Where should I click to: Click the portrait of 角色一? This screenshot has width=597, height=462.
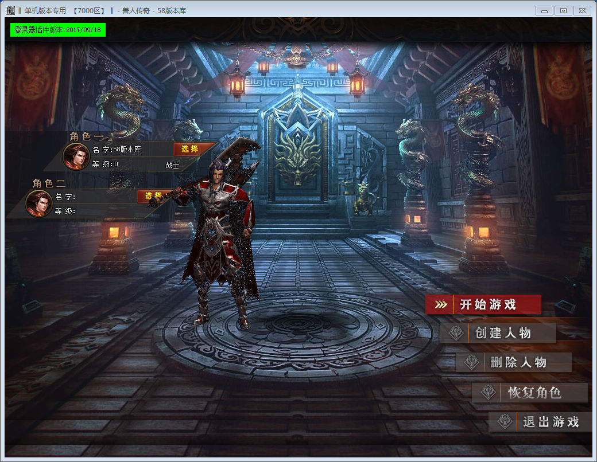(76, 156)
